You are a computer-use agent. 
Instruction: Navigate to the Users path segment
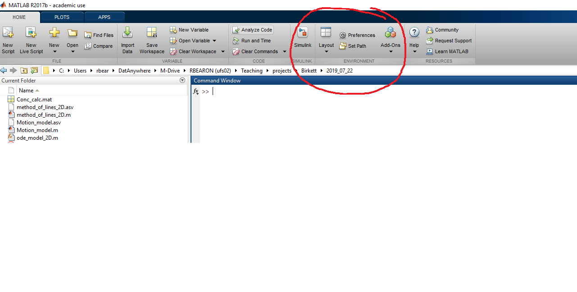point(80,71)
